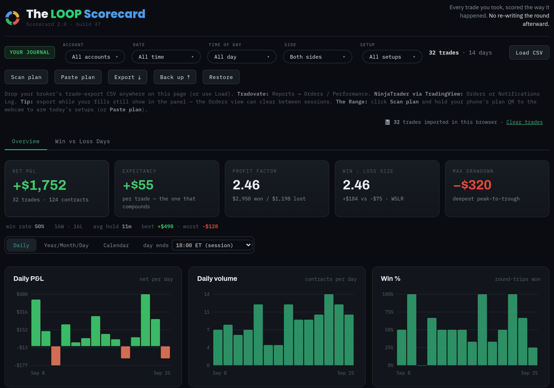Click the Load CSV button
Image resolution: width=554 pixels, height=388 pixels.
pos(529,53)
